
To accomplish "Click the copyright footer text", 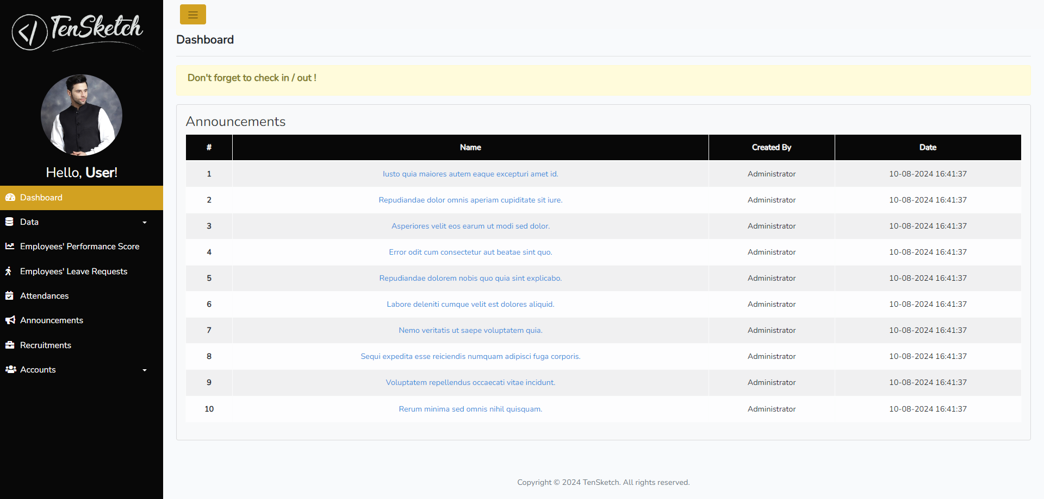I will (603, 482).
